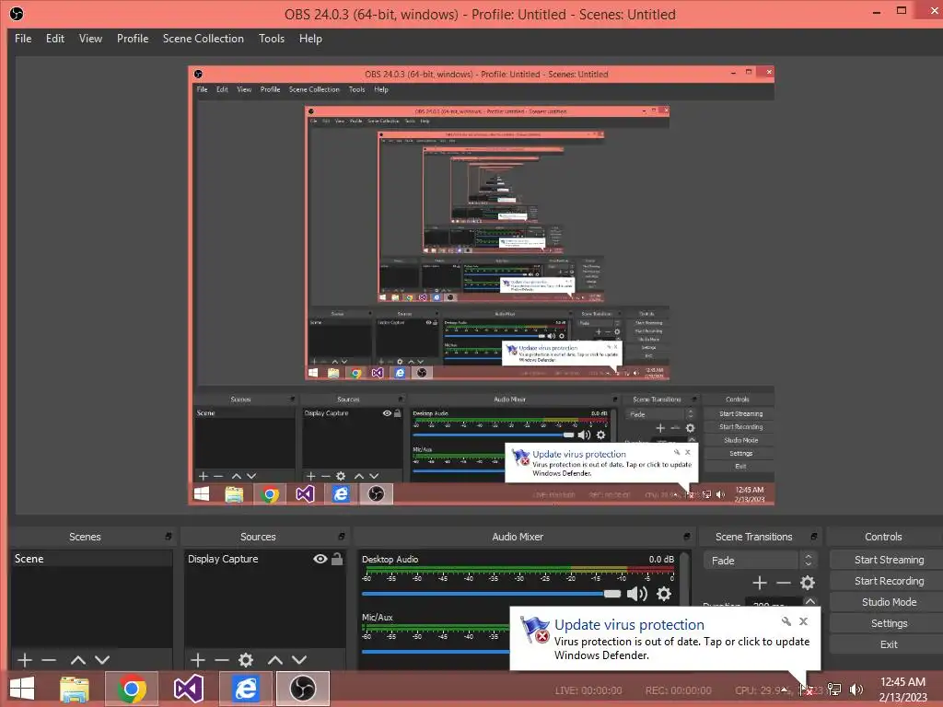Remove the selected source with the minus icon in the Sources panel
Image resolution: width=943 pixels, height=707 pixels.
[x=221, y=660]
